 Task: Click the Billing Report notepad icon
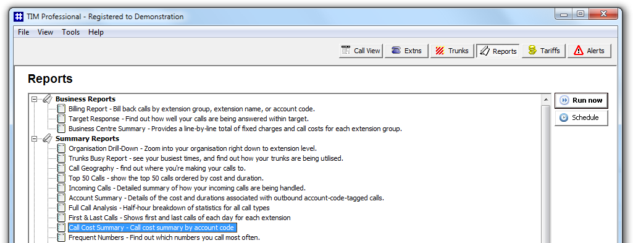point(61,109)
